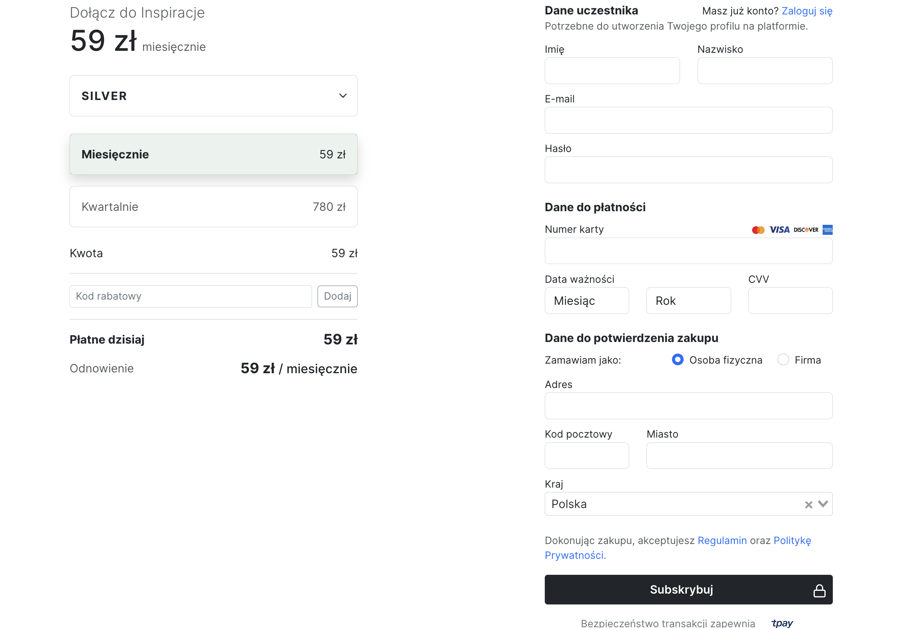908x628 pixels.
Task: Open the Rok expiry year dropdown
Action: click(688, 301)
